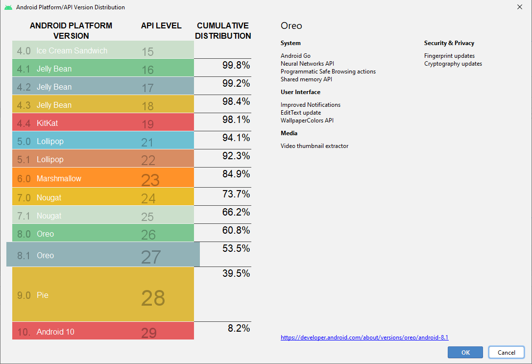Select the 4.1 Jelly Bean row
Screen dimensions: 532x364
(x=103, y=69)
